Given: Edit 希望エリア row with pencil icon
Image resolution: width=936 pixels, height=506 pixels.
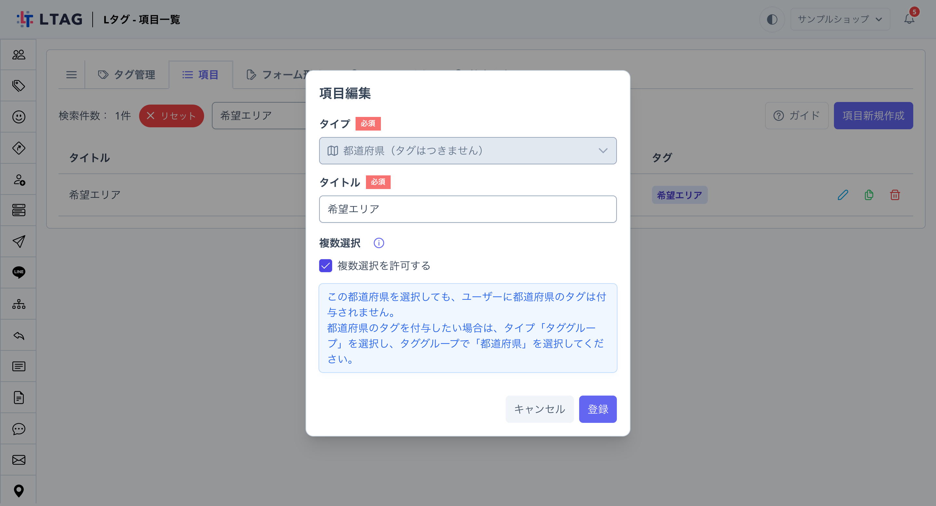Looking at the screenshot, I should click(843, 195).
